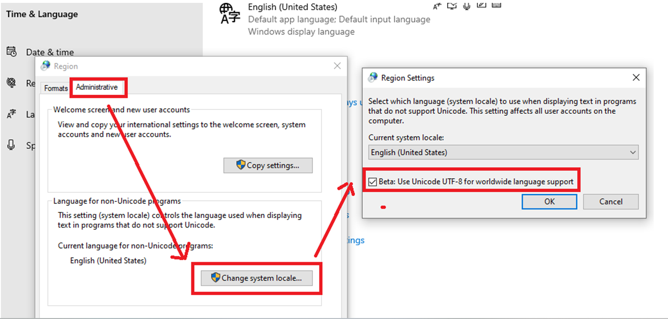Image resolution: width=668 pixels, height=319 pixels.
Task: Click the Copy settings button
Action: pos(268,165)
